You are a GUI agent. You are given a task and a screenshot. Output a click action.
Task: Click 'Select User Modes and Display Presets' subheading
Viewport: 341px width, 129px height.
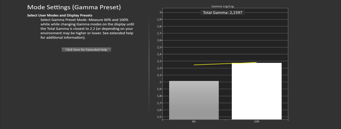[60, 15]
